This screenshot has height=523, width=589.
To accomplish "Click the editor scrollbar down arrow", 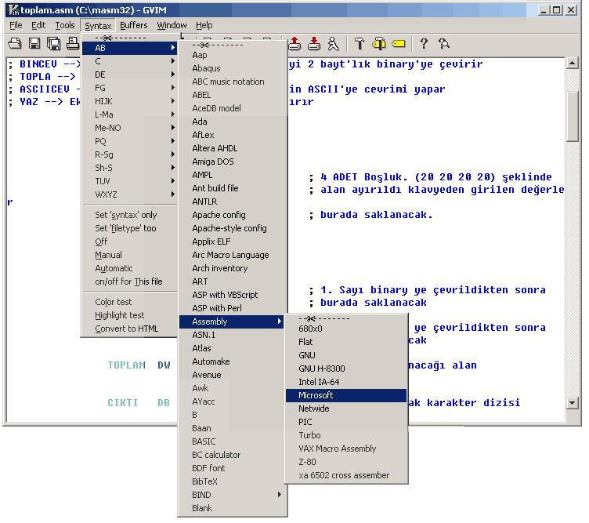I will (572, 403).
